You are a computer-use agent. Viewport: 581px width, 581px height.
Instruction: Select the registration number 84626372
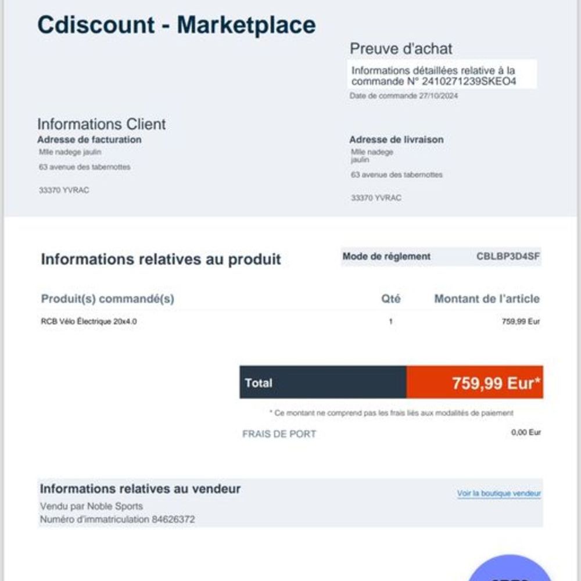click(x=173, y=519)
